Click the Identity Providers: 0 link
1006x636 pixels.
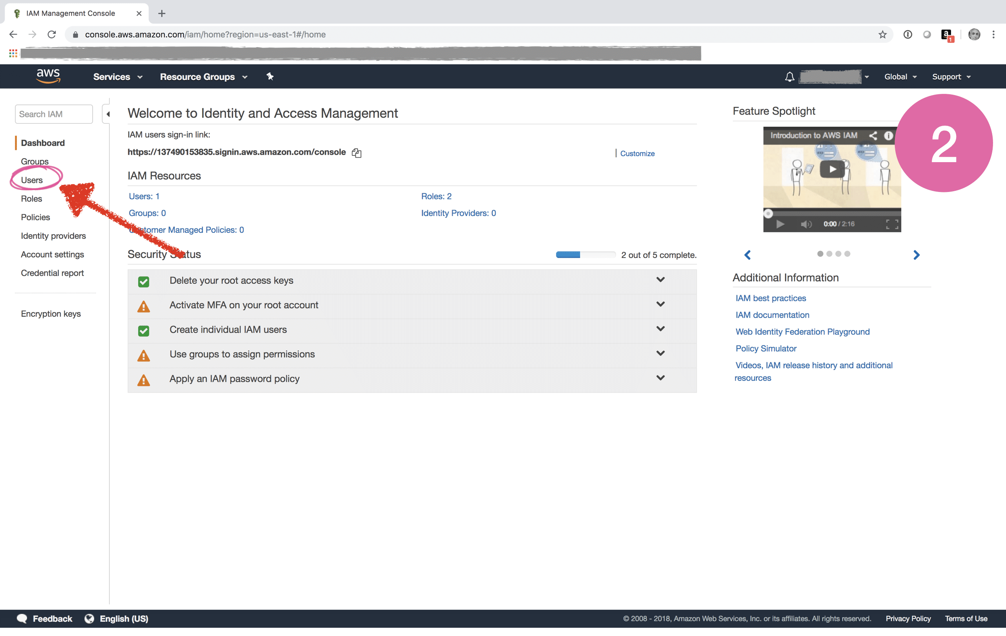[458, 213]
